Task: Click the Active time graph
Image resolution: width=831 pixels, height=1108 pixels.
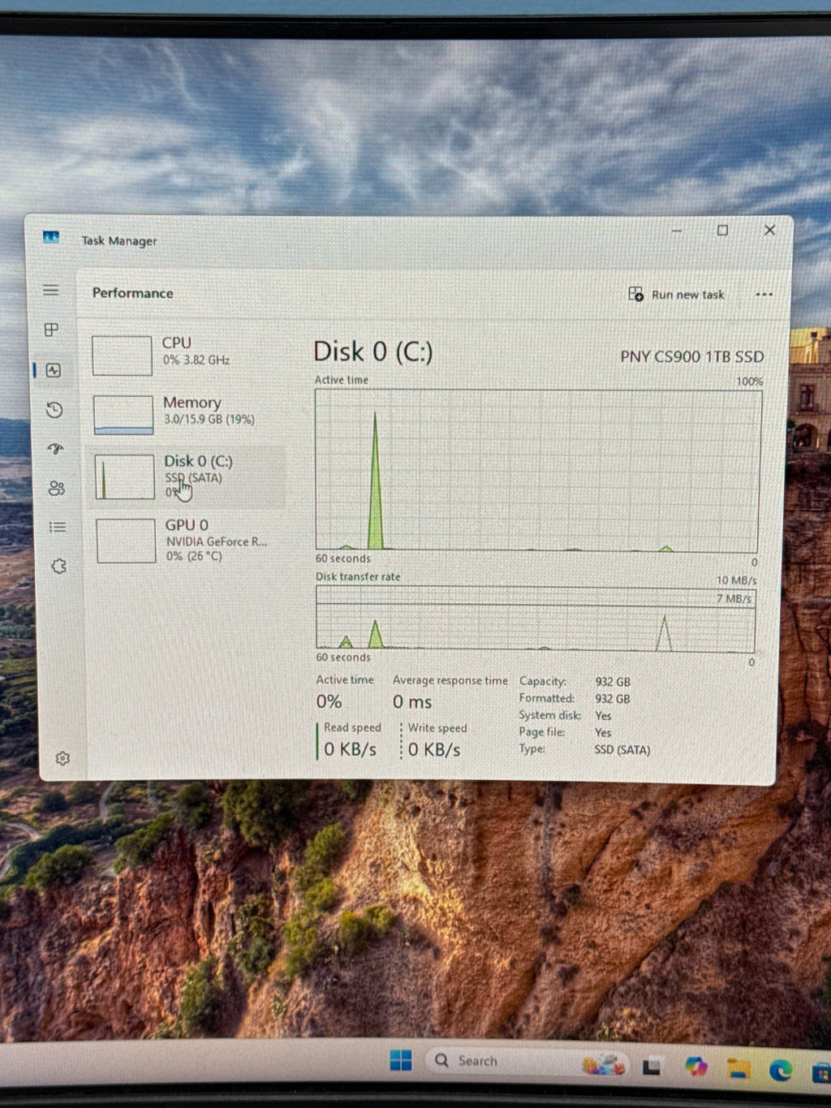Action: (537, 471)
